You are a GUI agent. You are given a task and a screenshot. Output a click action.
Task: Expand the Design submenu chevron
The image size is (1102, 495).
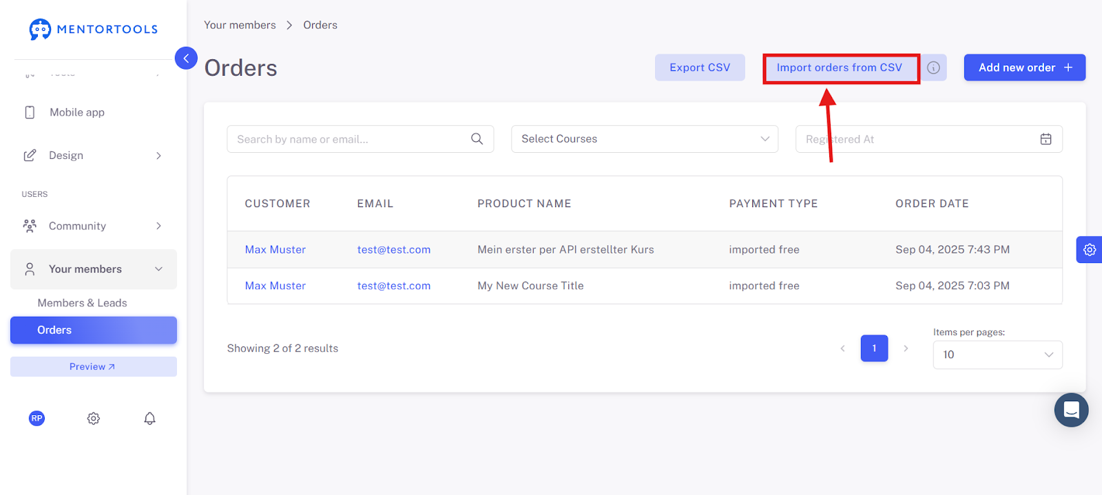coord(158,156)
